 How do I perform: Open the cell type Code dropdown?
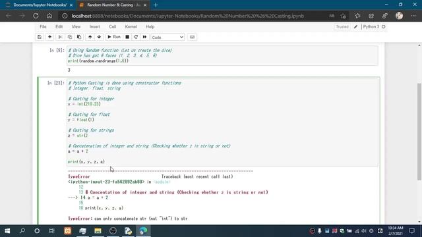[167, 38]
